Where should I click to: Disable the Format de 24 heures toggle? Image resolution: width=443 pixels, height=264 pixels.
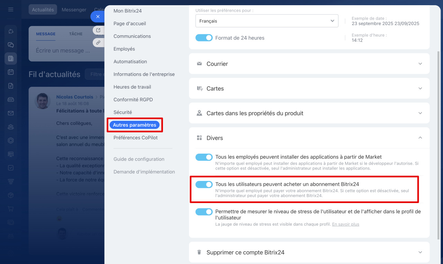(x=204, y=38)
